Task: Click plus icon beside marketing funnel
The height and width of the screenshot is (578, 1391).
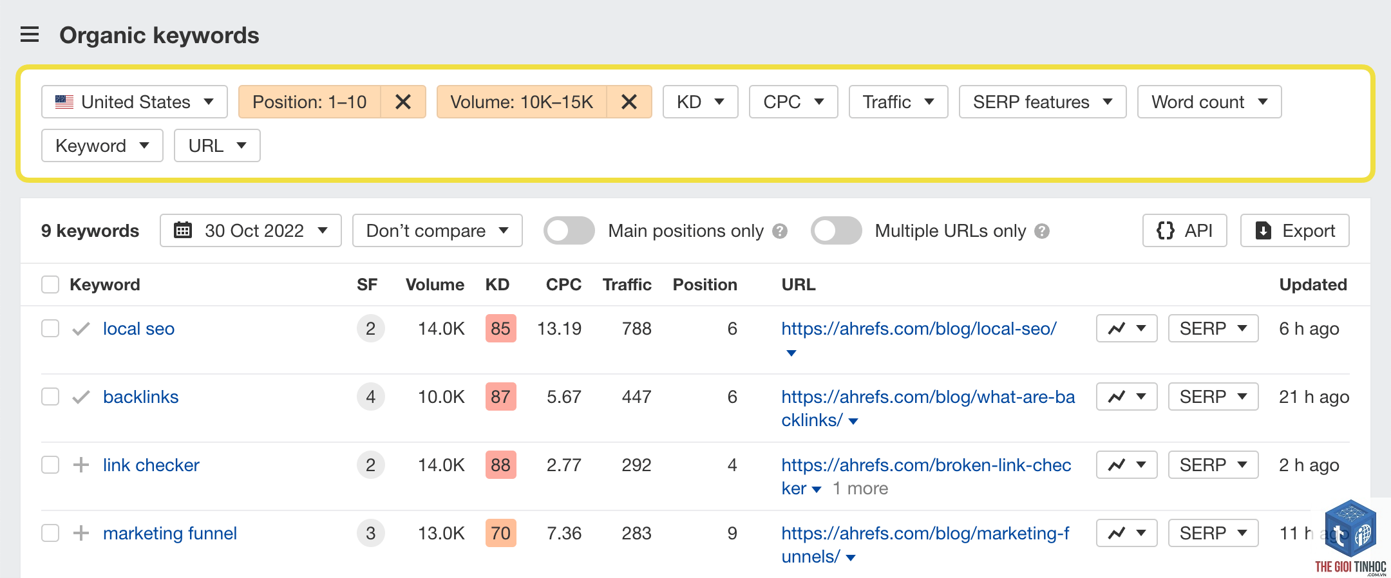Action: pyautogui.click(x=81, y=533)
